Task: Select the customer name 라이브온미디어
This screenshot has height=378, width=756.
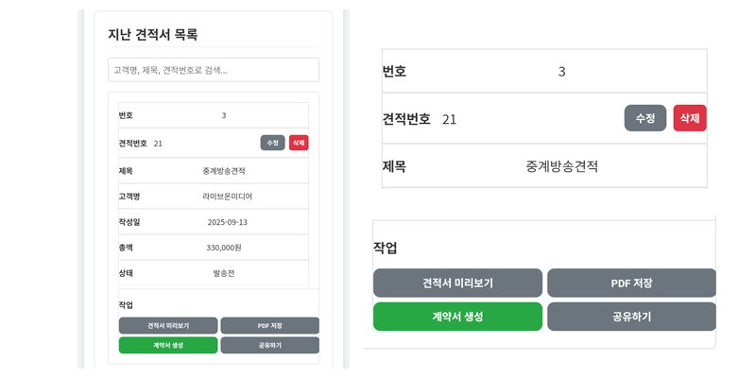Action: click(227, 197)
